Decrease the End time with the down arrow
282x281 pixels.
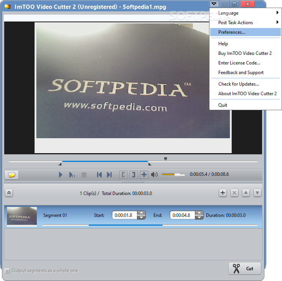click(199, 217)
